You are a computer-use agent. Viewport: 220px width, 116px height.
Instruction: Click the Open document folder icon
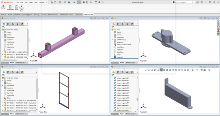60,2
